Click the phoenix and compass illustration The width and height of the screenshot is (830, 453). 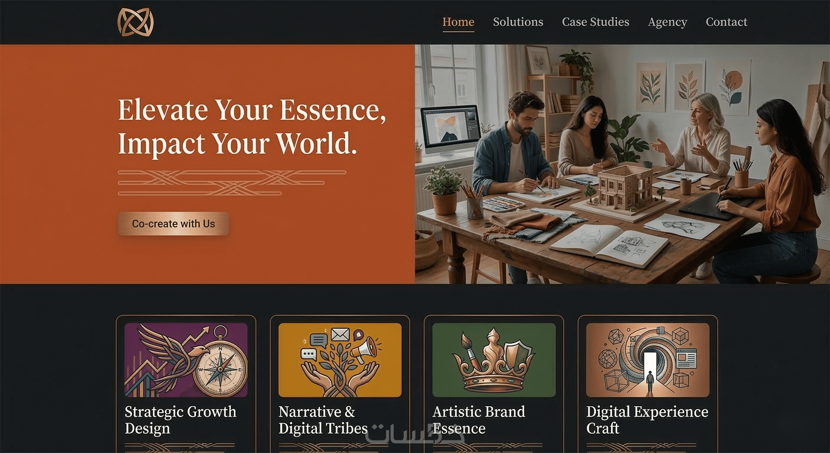tap(186, 360)
